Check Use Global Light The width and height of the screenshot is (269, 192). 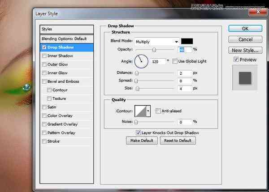pyautogui.click(x=175, y=61)
